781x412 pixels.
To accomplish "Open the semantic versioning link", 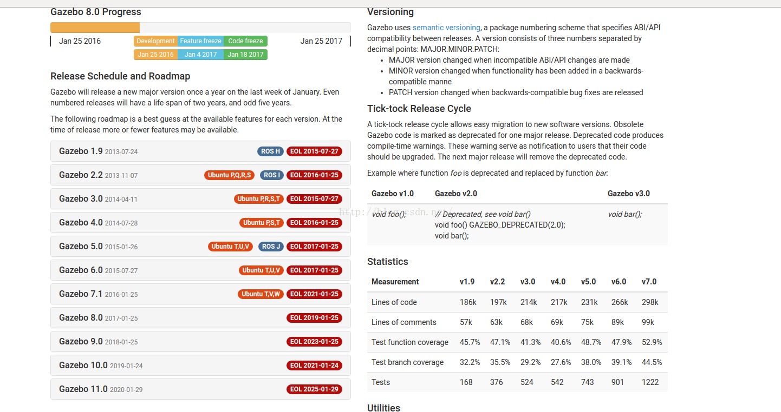I will pos(446,28).
